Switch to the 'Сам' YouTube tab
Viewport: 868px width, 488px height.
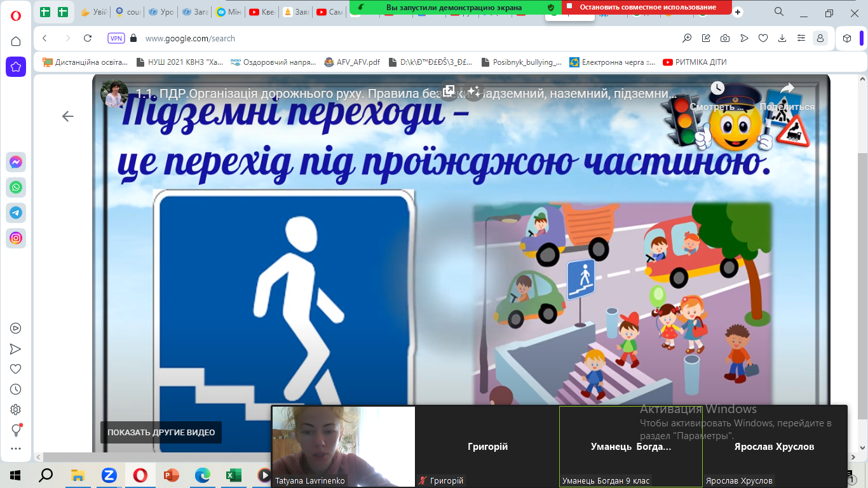coord(330,12)
